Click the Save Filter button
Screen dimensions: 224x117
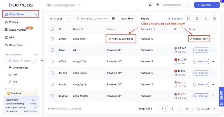[127, 19]
